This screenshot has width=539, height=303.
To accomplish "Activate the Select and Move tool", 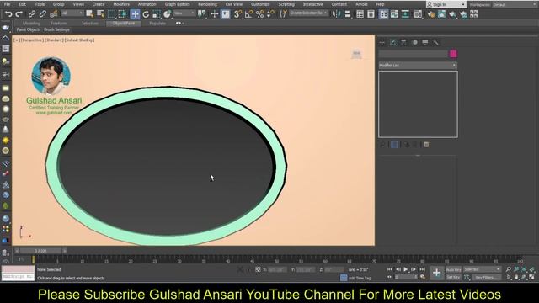I will pos(135,14).
